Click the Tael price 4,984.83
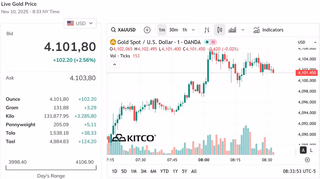 point(59,141)
